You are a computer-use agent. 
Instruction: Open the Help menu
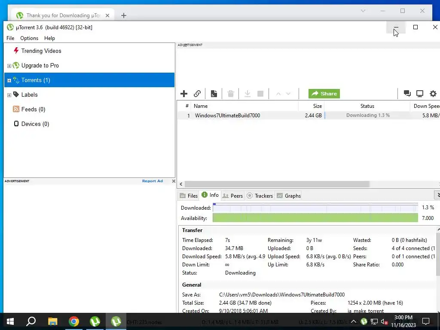pyautogui.click(x=49, y=38)
